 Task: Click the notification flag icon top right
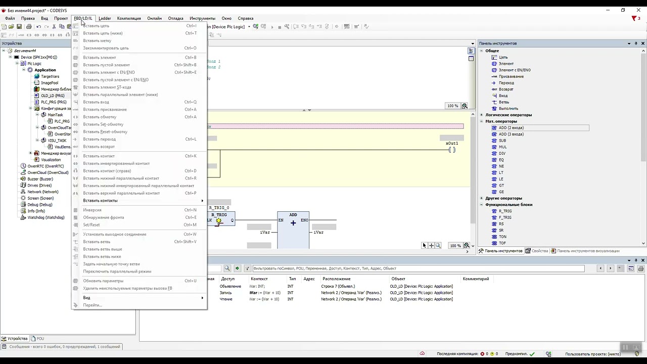[635, 18]
